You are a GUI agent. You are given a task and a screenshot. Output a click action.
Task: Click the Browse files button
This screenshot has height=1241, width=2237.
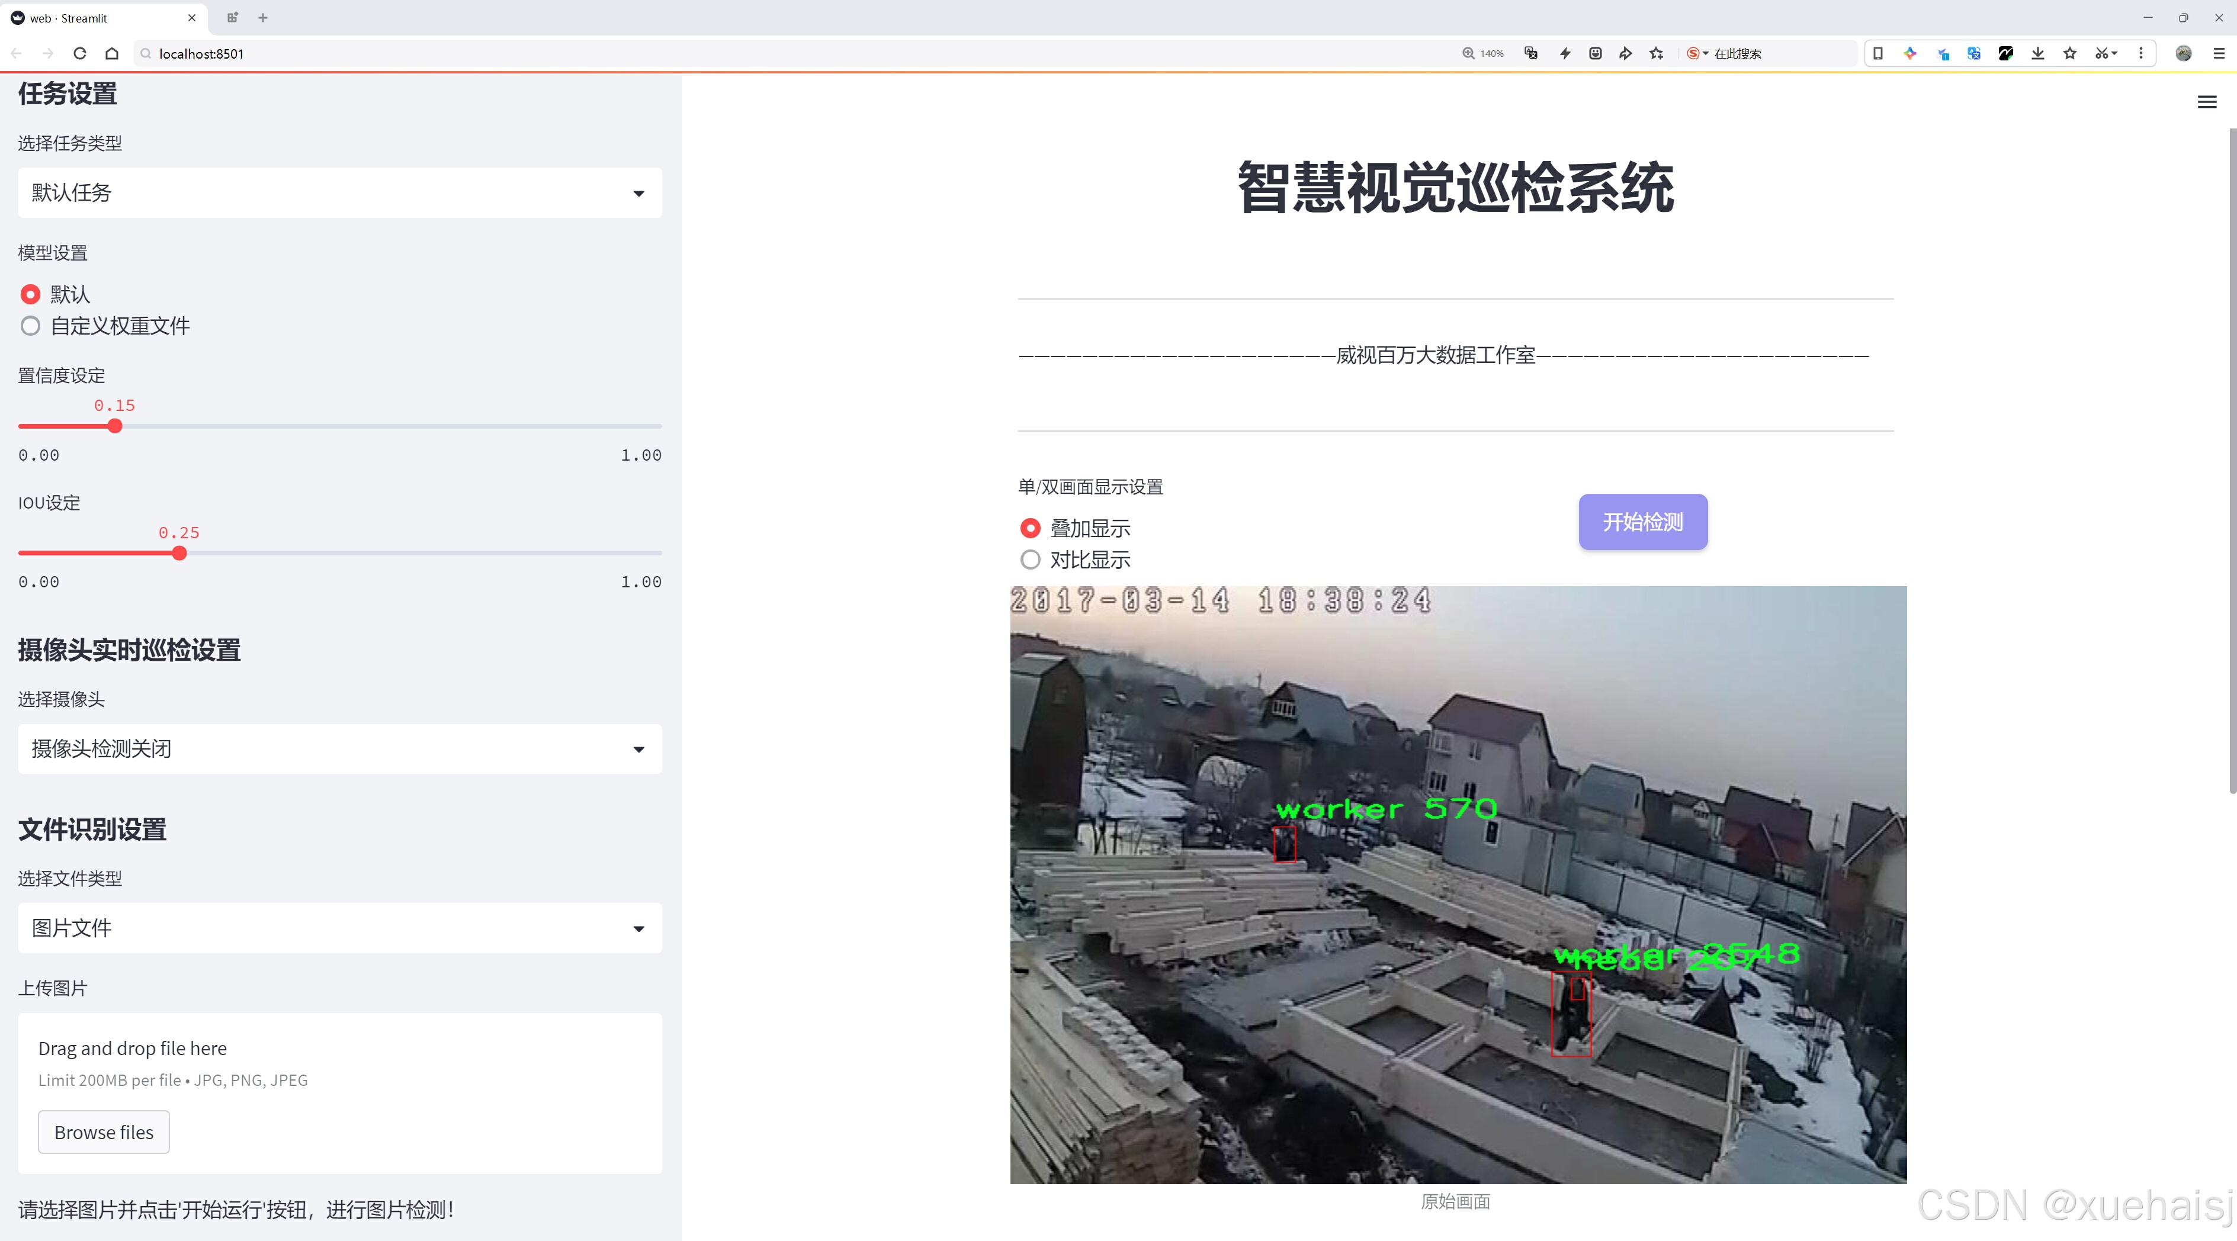103,1133
